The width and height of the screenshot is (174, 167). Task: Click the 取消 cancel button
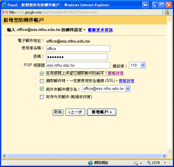(58, 113)
